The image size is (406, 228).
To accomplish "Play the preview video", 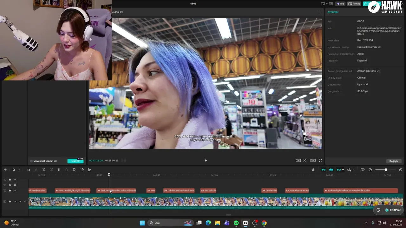I will click(x=206, y=161).
